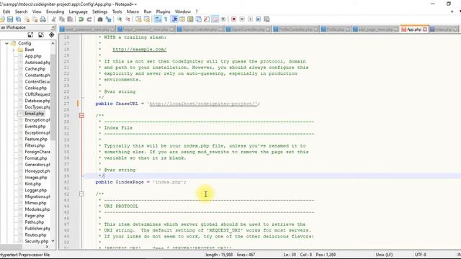Image resolution: width=461 pixels, height=259 pixels.
Task: Print the document using the Print icon
Action: tap(43, 19)
